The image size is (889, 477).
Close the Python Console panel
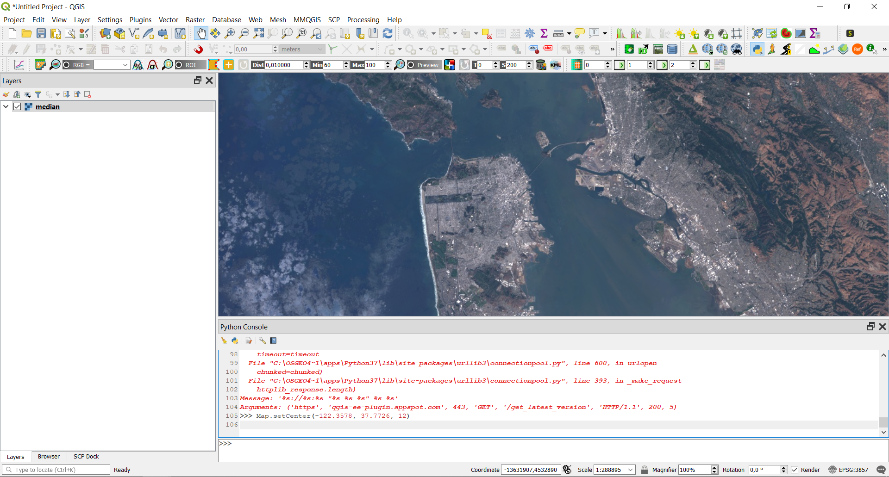(883, 327)
